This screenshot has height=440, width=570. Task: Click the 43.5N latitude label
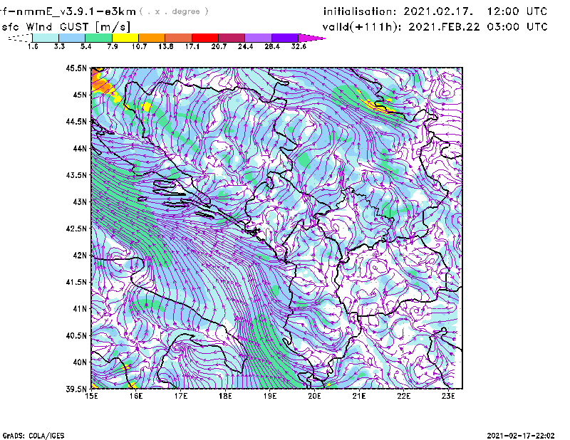coord(76,175)
